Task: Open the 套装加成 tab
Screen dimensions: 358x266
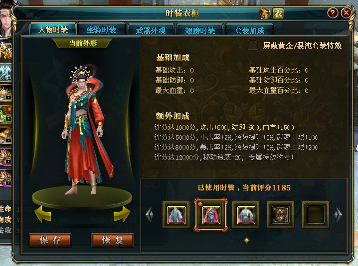Action: pyautogui.click(x=249, y=30)
